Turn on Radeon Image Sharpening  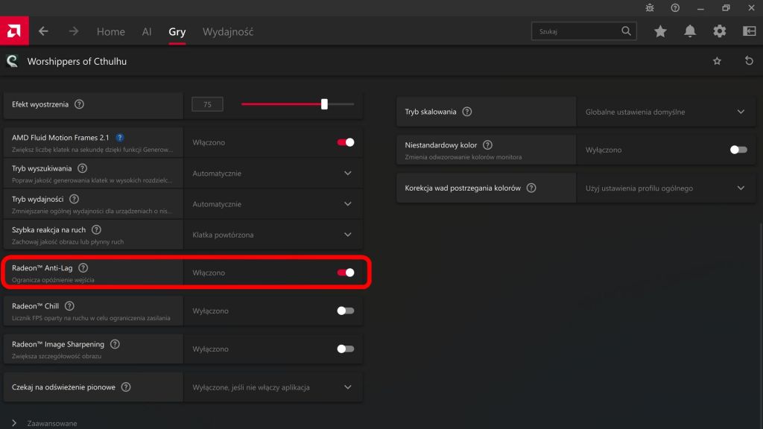coord(346,349)
